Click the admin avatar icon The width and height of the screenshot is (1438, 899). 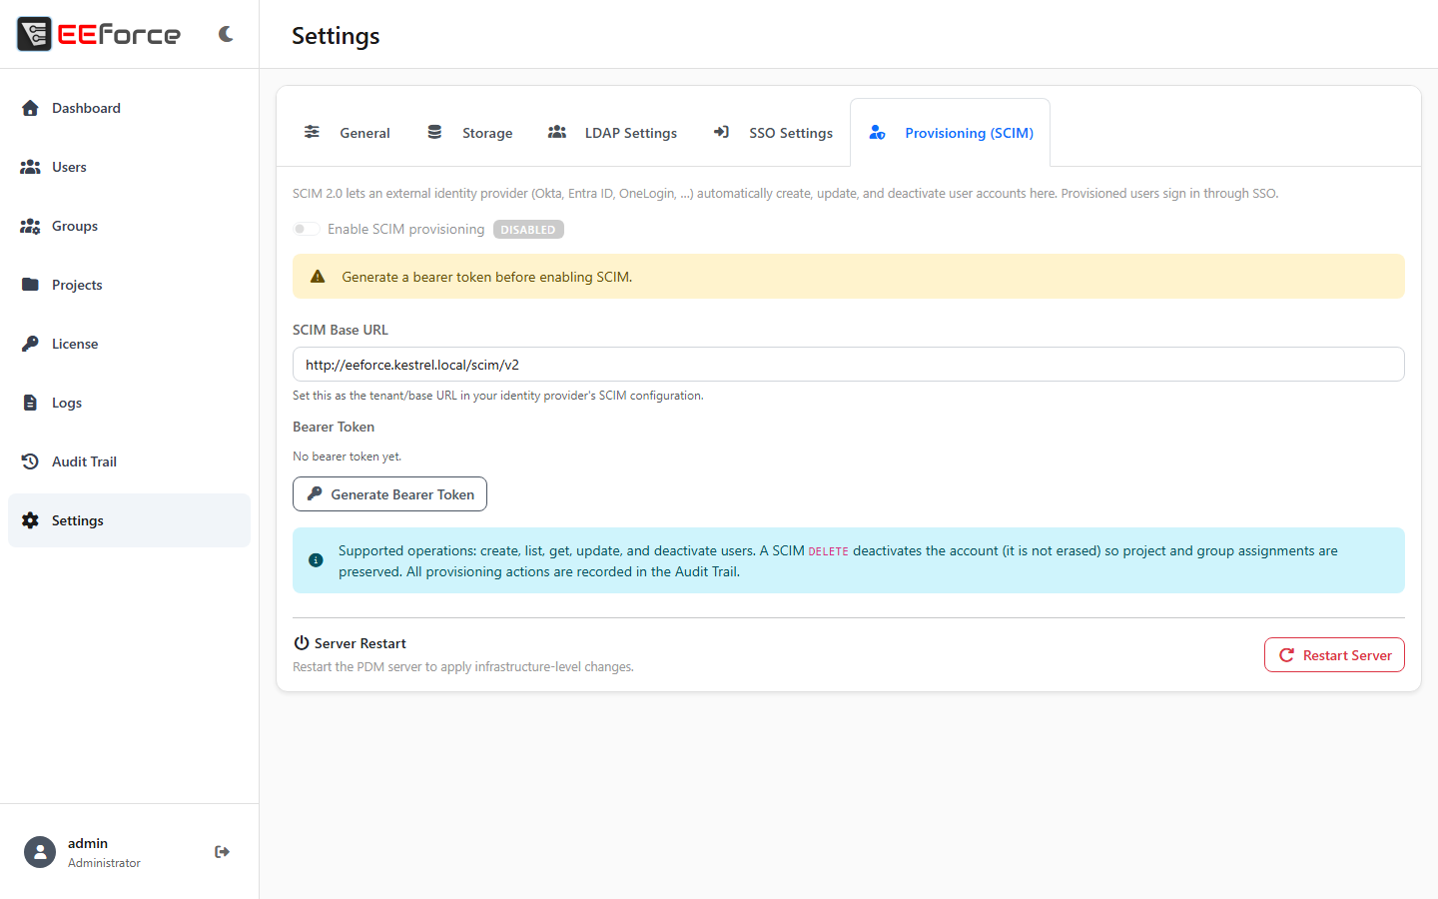click(x=40, y=852)
